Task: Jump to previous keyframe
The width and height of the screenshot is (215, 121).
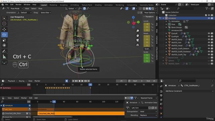Action: (x=76, y=81)
